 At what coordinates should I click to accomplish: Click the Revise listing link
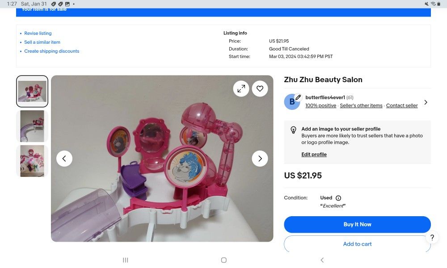coord(38,33)
